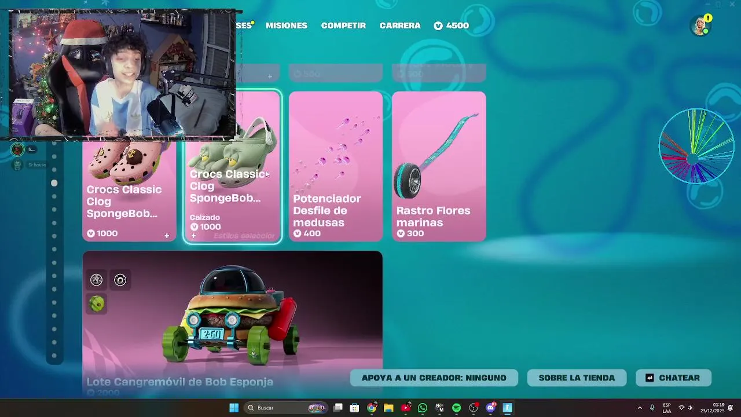Image resolution: width=741 pixels, height=417 pixels.
Task: Click SOBRE LA TIENDA button
Action: coord(577,378)
